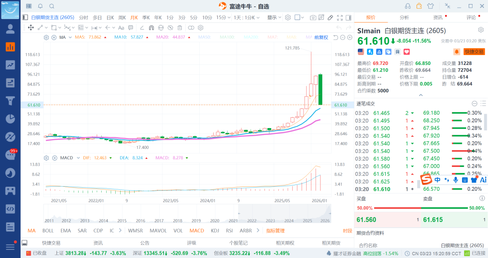
Task: Open the 指标管理 link
Action: coord(275,230)
